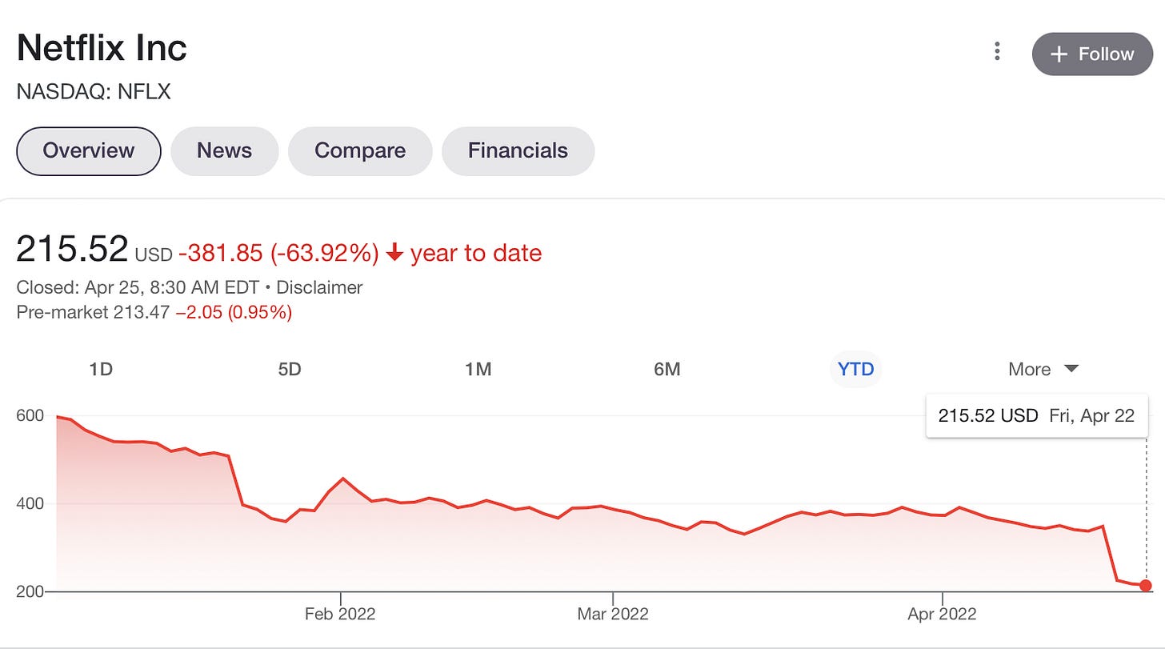
Task: Click the Apr 2022 axis label
Action: (x=942, y=614)
